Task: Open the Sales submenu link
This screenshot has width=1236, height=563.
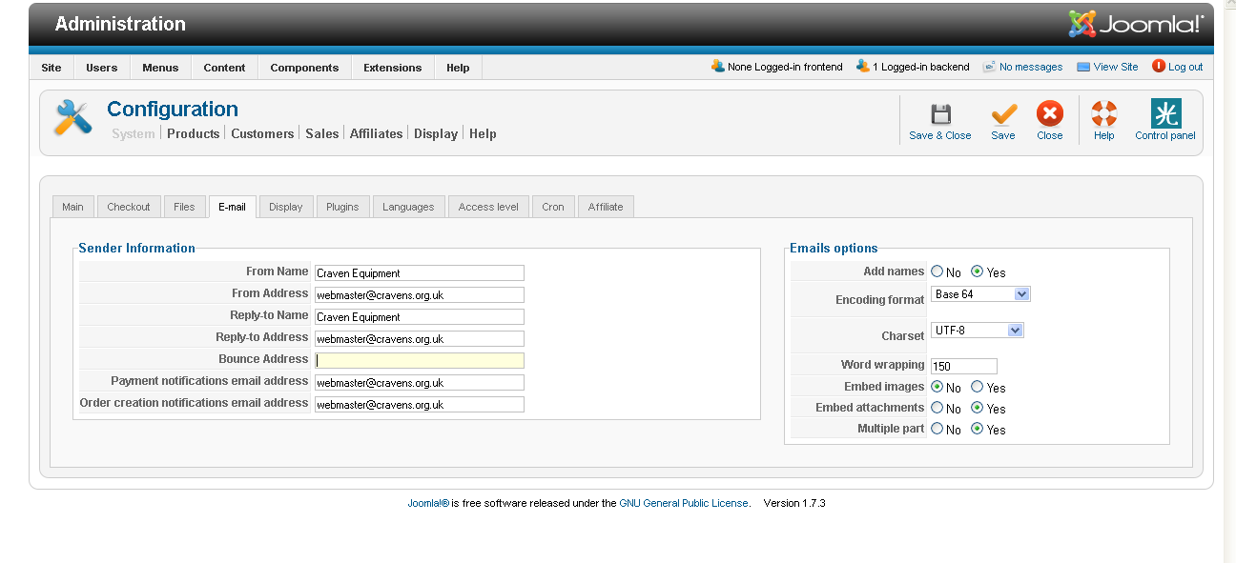Action: coord(322,133)
